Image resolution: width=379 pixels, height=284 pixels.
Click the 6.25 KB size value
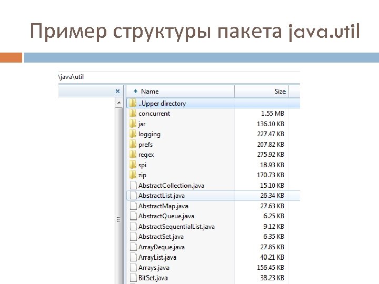tap(274, 216)
